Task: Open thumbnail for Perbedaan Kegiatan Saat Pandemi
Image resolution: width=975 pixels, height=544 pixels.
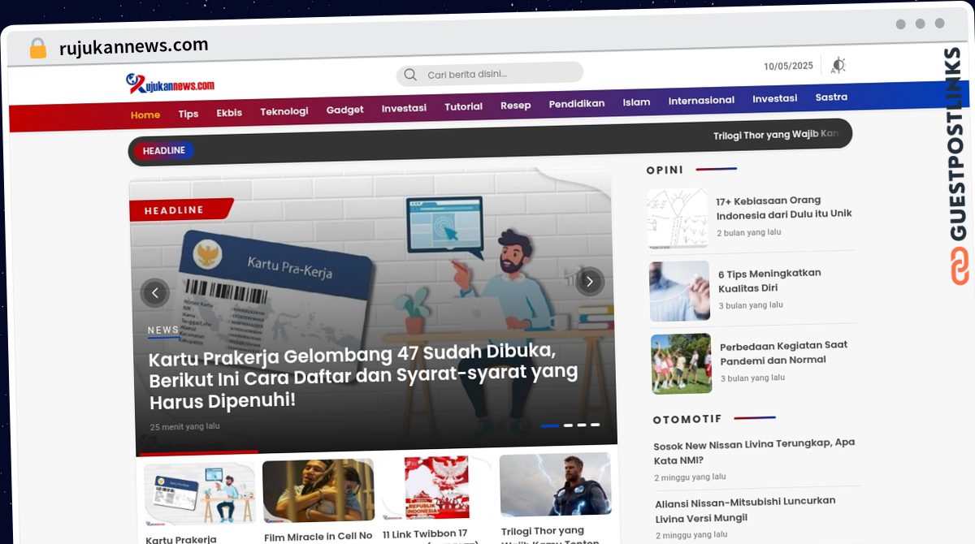Action: pos(681,363)
